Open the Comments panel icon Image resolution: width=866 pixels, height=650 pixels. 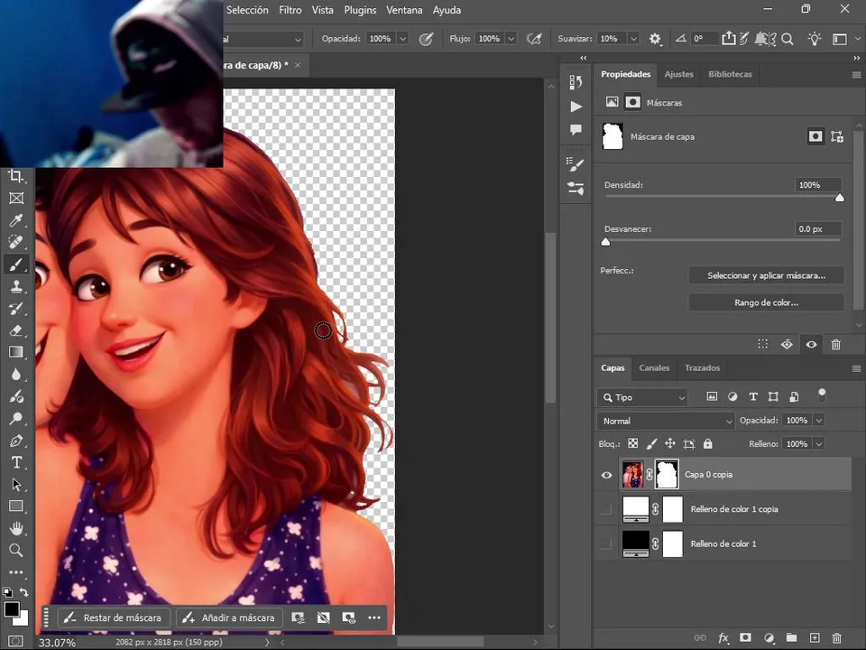click(x=576, y=130)
